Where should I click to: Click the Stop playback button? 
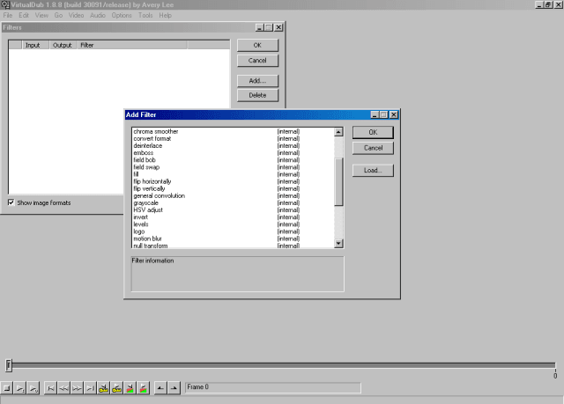7,388
